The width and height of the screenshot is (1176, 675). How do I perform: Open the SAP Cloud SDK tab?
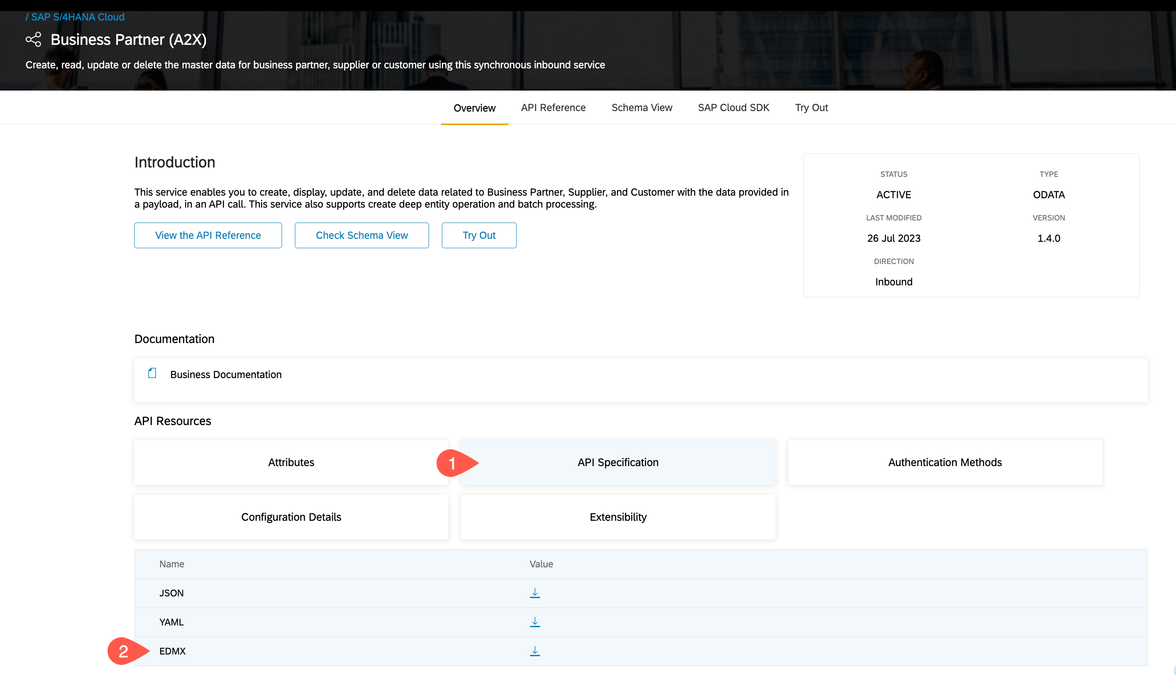tap(733, 108)
